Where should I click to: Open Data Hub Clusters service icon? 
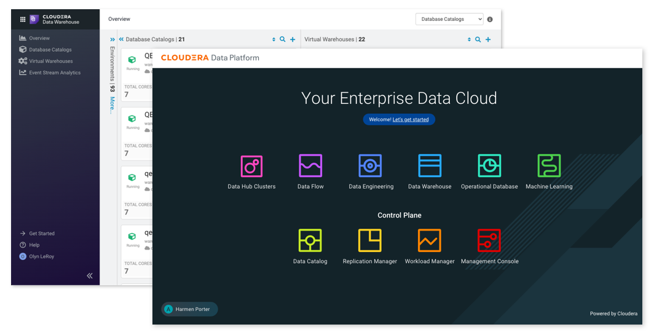tap(251, 166)
